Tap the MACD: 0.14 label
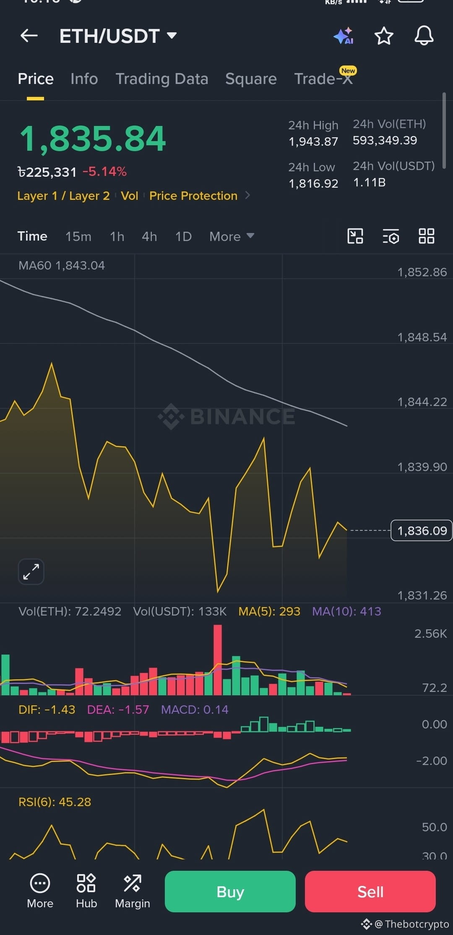Image resolution: width=453 pixels, height=935 pixels. click(x=195, y=710)
